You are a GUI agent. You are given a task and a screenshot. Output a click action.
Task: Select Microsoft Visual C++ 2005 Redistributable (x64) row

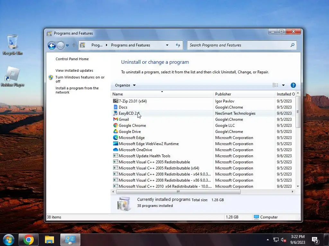pos(203,168)
